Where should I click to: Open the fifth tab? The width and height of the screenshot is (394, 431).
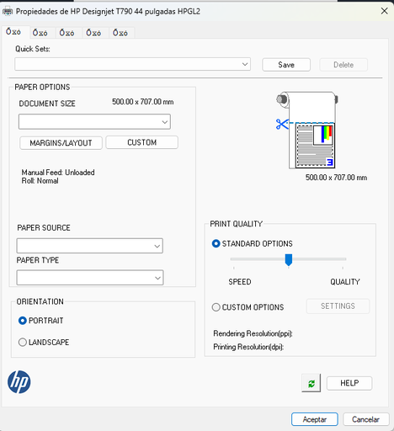pyautogui.click(x=120, y=33)
